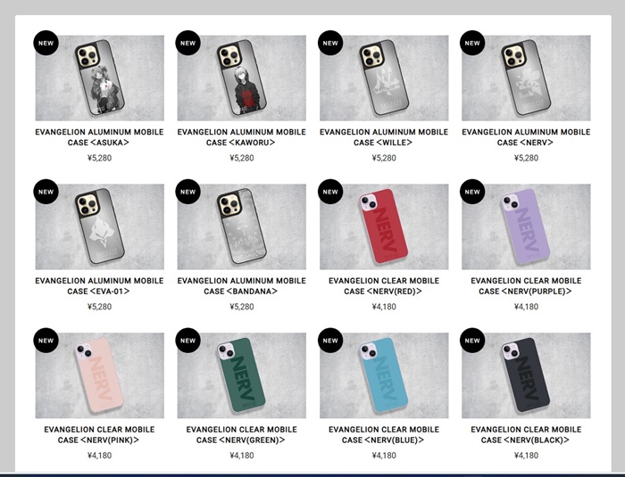Screen dimensions: 625x477
Task: Open the purple NERV clear case image
Action: click(526, 226)
